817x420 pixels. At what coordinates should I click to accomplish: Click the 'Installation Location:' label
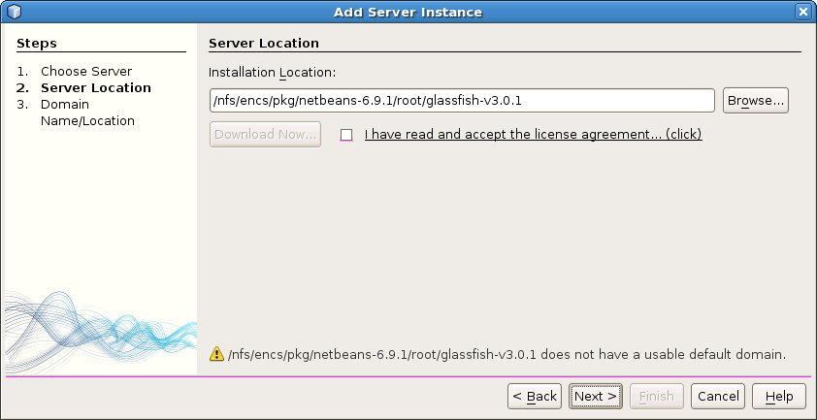tap(272, 73)
